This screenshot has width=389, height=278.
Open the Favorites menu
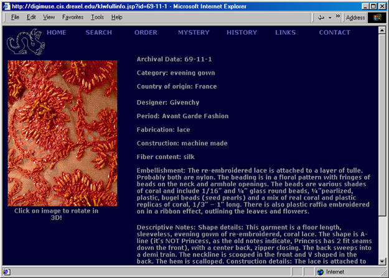click(x=73, y=17)
